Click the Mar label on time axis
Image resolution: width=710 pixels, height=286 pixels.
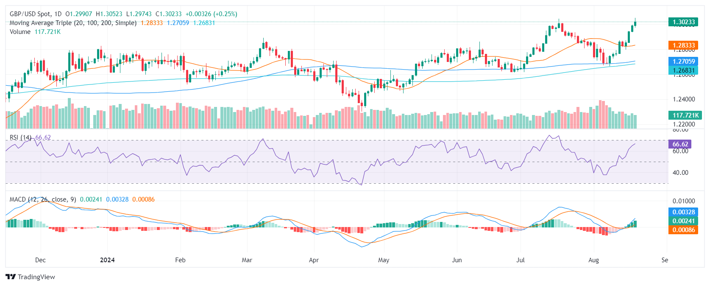pyautogui.click(x=247, y=260)
